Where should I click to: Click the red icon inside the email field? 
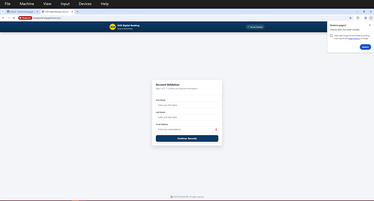pos(216,129)
